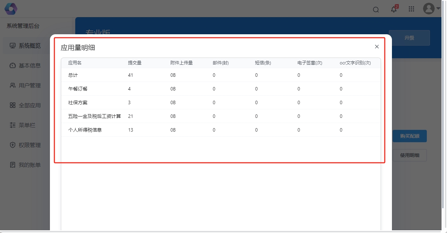Open 全部应用 sidebar entry
The height and width of the screenshot is (233, 447).
(29, 105)
